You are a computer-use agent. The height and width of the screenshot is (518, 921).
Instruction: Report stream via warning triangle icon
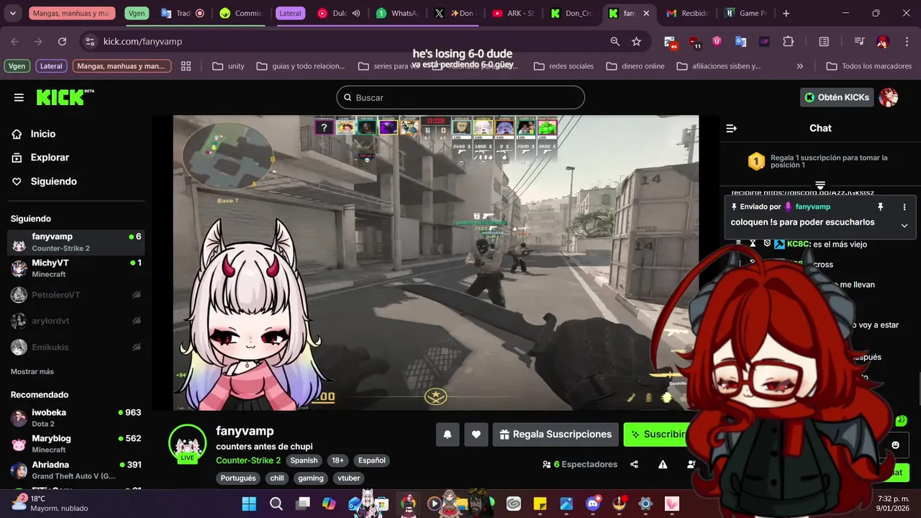click(x=663, y=465)
